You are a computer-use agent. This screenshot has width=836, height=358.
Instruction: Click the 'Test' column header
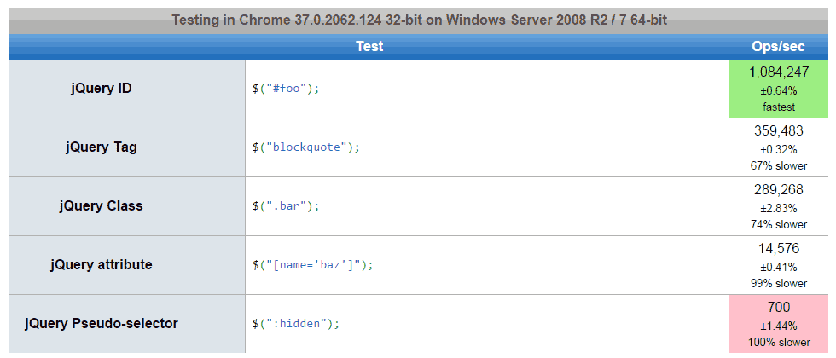click(369, 46)
